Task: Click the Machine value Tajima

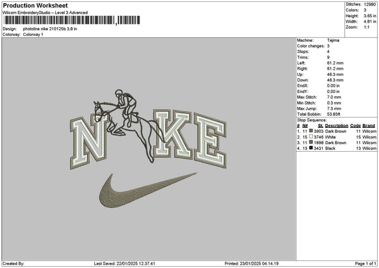Action: click(x=333, y=40)
